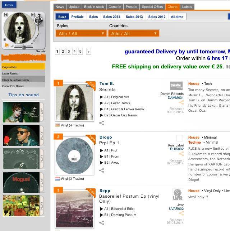Select Lexer Remix in player tracklist
230x231 pixels.
pyautogui.click(x=23, y=73)
